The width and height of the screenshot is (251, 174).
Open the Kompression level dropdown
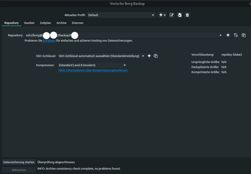[x=92, y=65]
